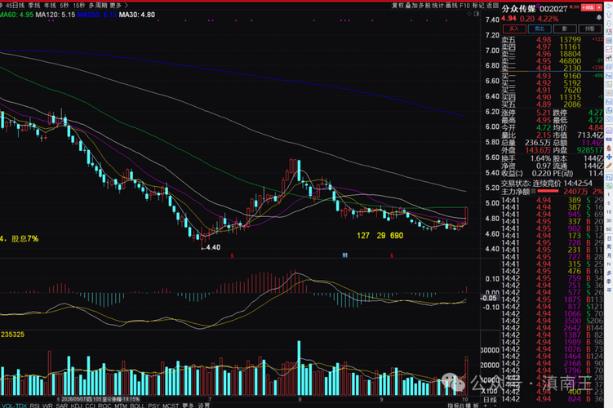Click the pencil drawing icon in right sidebar
The width and height of the screenshot is (613, 408).
tap(609, 166)
